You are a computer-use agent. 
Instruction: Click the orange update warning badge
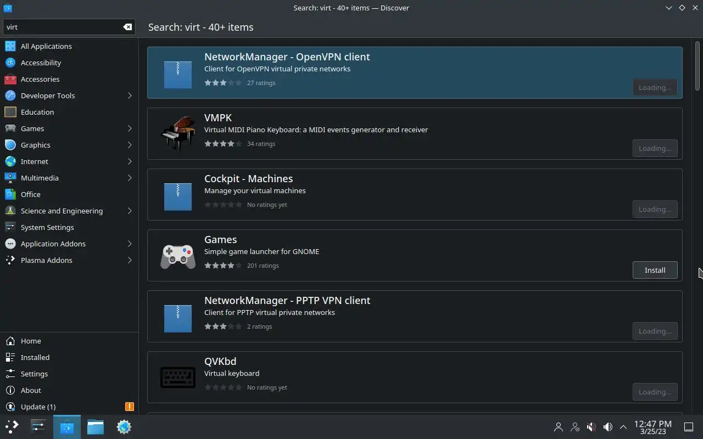pyautogui.click(x=130, y=407)
